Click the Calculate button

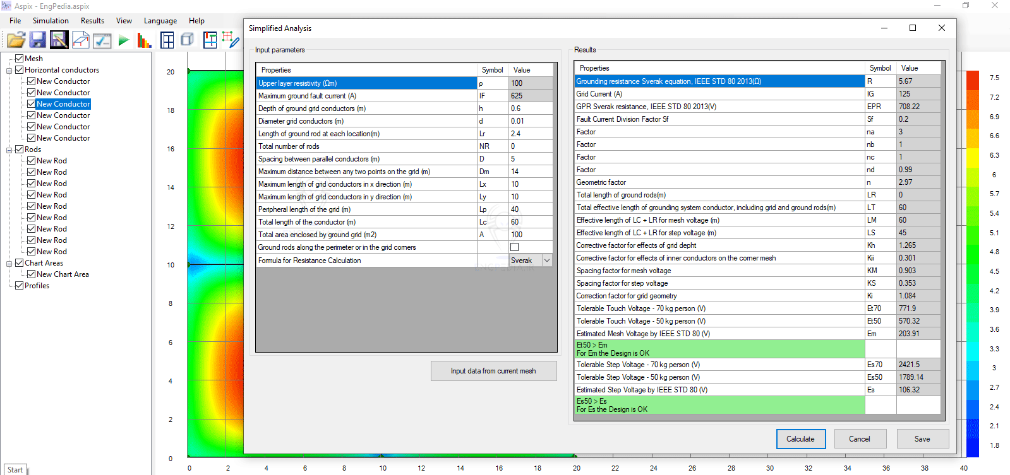point(800,439)
